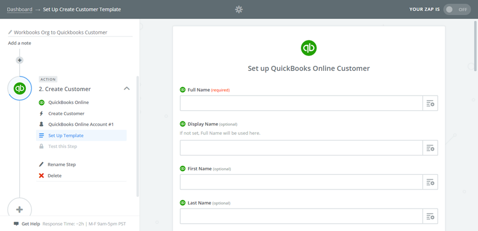Click Add a note

tap(20, 43)
